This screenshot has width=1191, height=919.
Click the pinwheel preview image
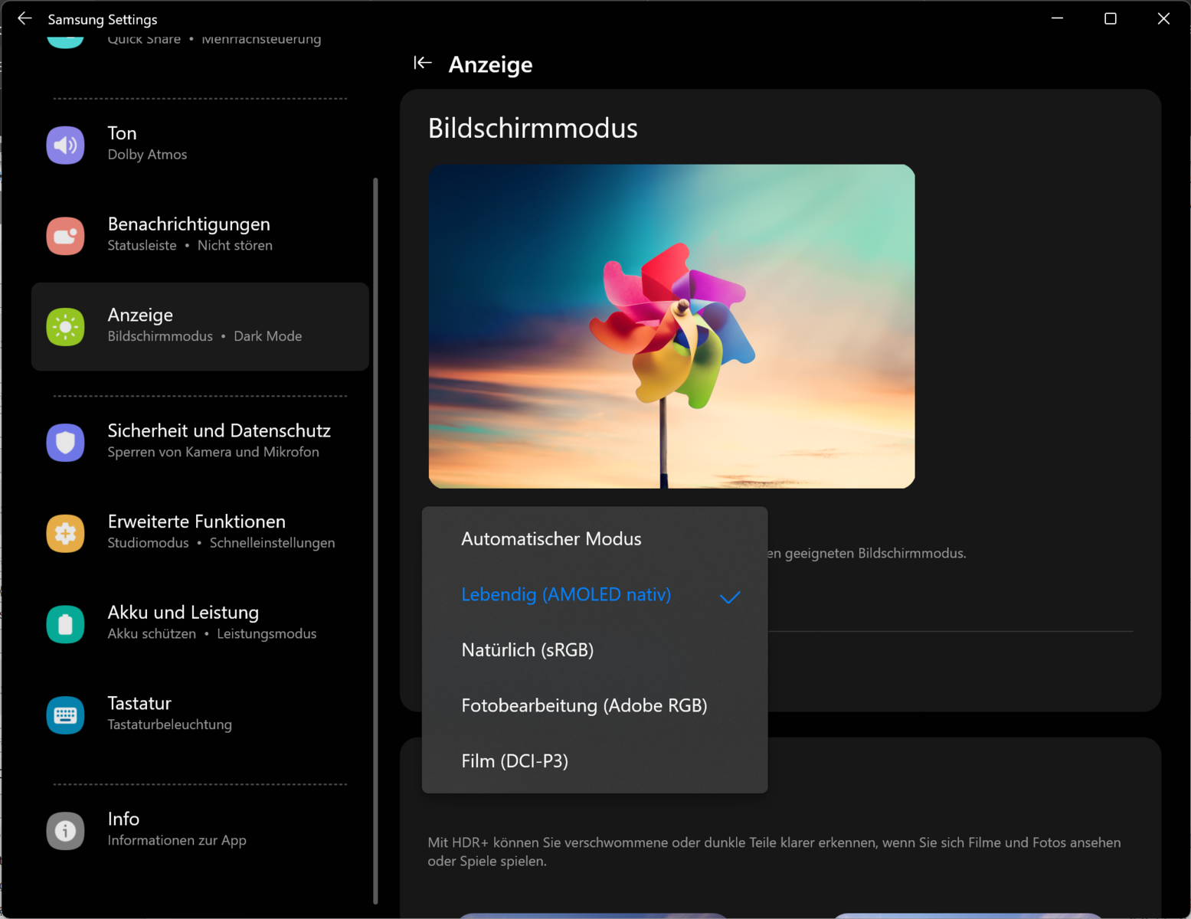point(671,326)
